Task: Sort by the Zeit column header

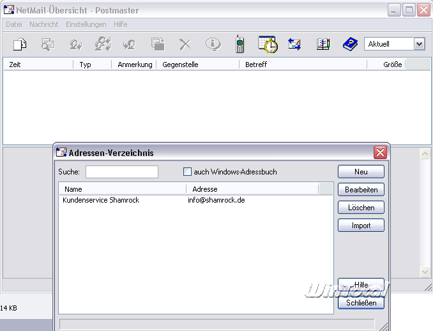Action: (38, 65)
